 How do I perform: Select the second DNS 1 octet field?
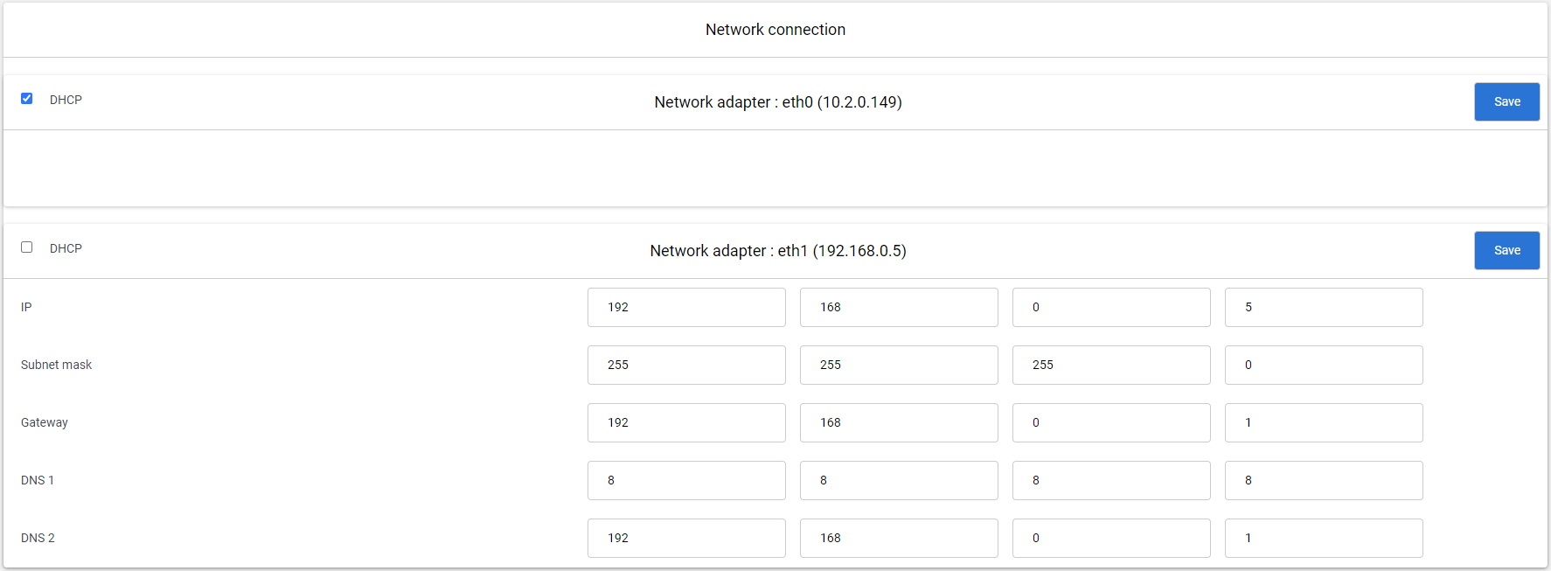[x=899, y=480]
